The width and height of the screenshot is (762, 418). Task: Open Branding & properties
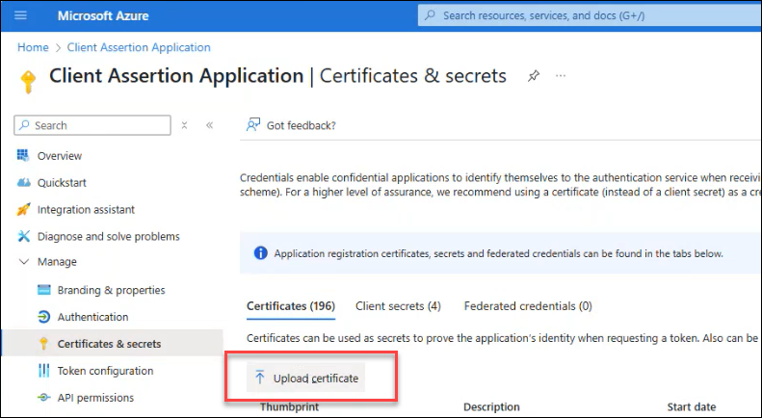[112, 290]
